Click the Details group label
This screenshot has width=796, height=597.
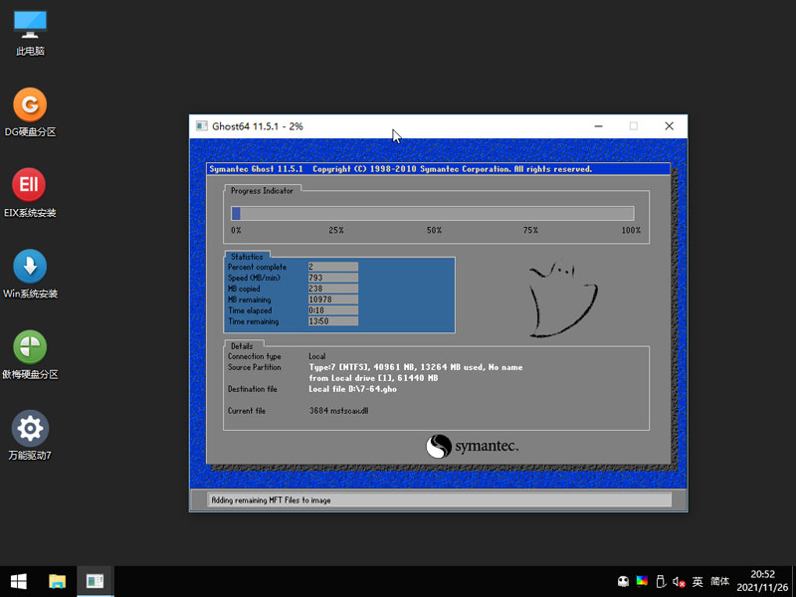(x=242, y=346)
